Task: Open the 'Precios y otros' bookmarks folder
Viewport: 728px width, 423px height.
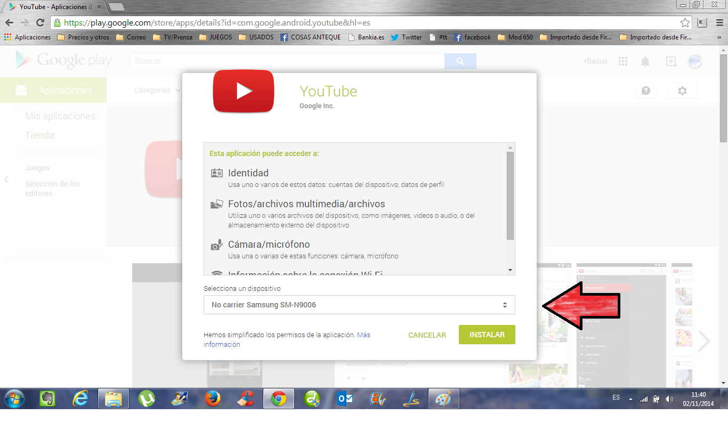Action: tap(83, 37)
